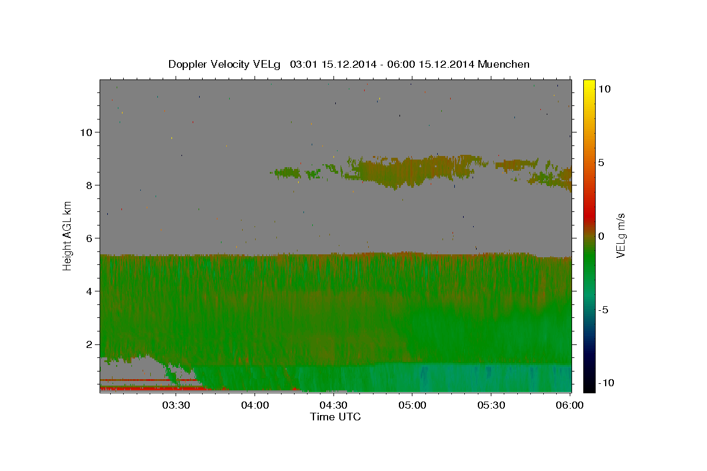Click the height axis label 4

[x=90, y=291]
